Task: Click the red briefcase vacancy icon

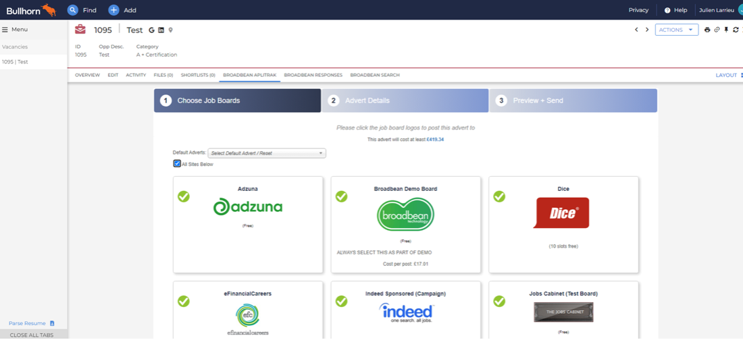Action: click(x=80, y=30)
